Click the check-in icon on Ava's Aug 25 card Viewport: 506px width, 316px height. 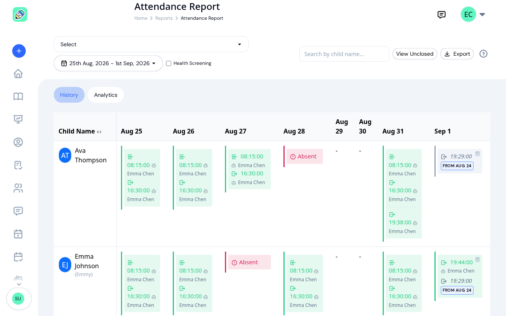point(130,157)
